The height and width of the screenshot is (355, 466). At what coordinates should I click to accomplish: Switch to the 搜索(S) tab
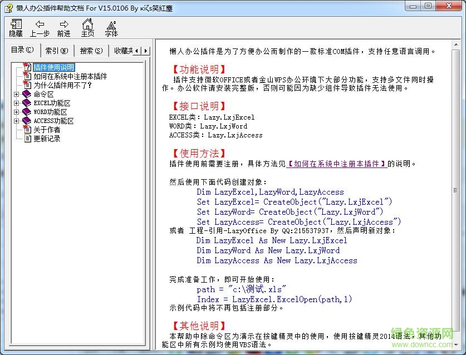[x=91, y=51]
